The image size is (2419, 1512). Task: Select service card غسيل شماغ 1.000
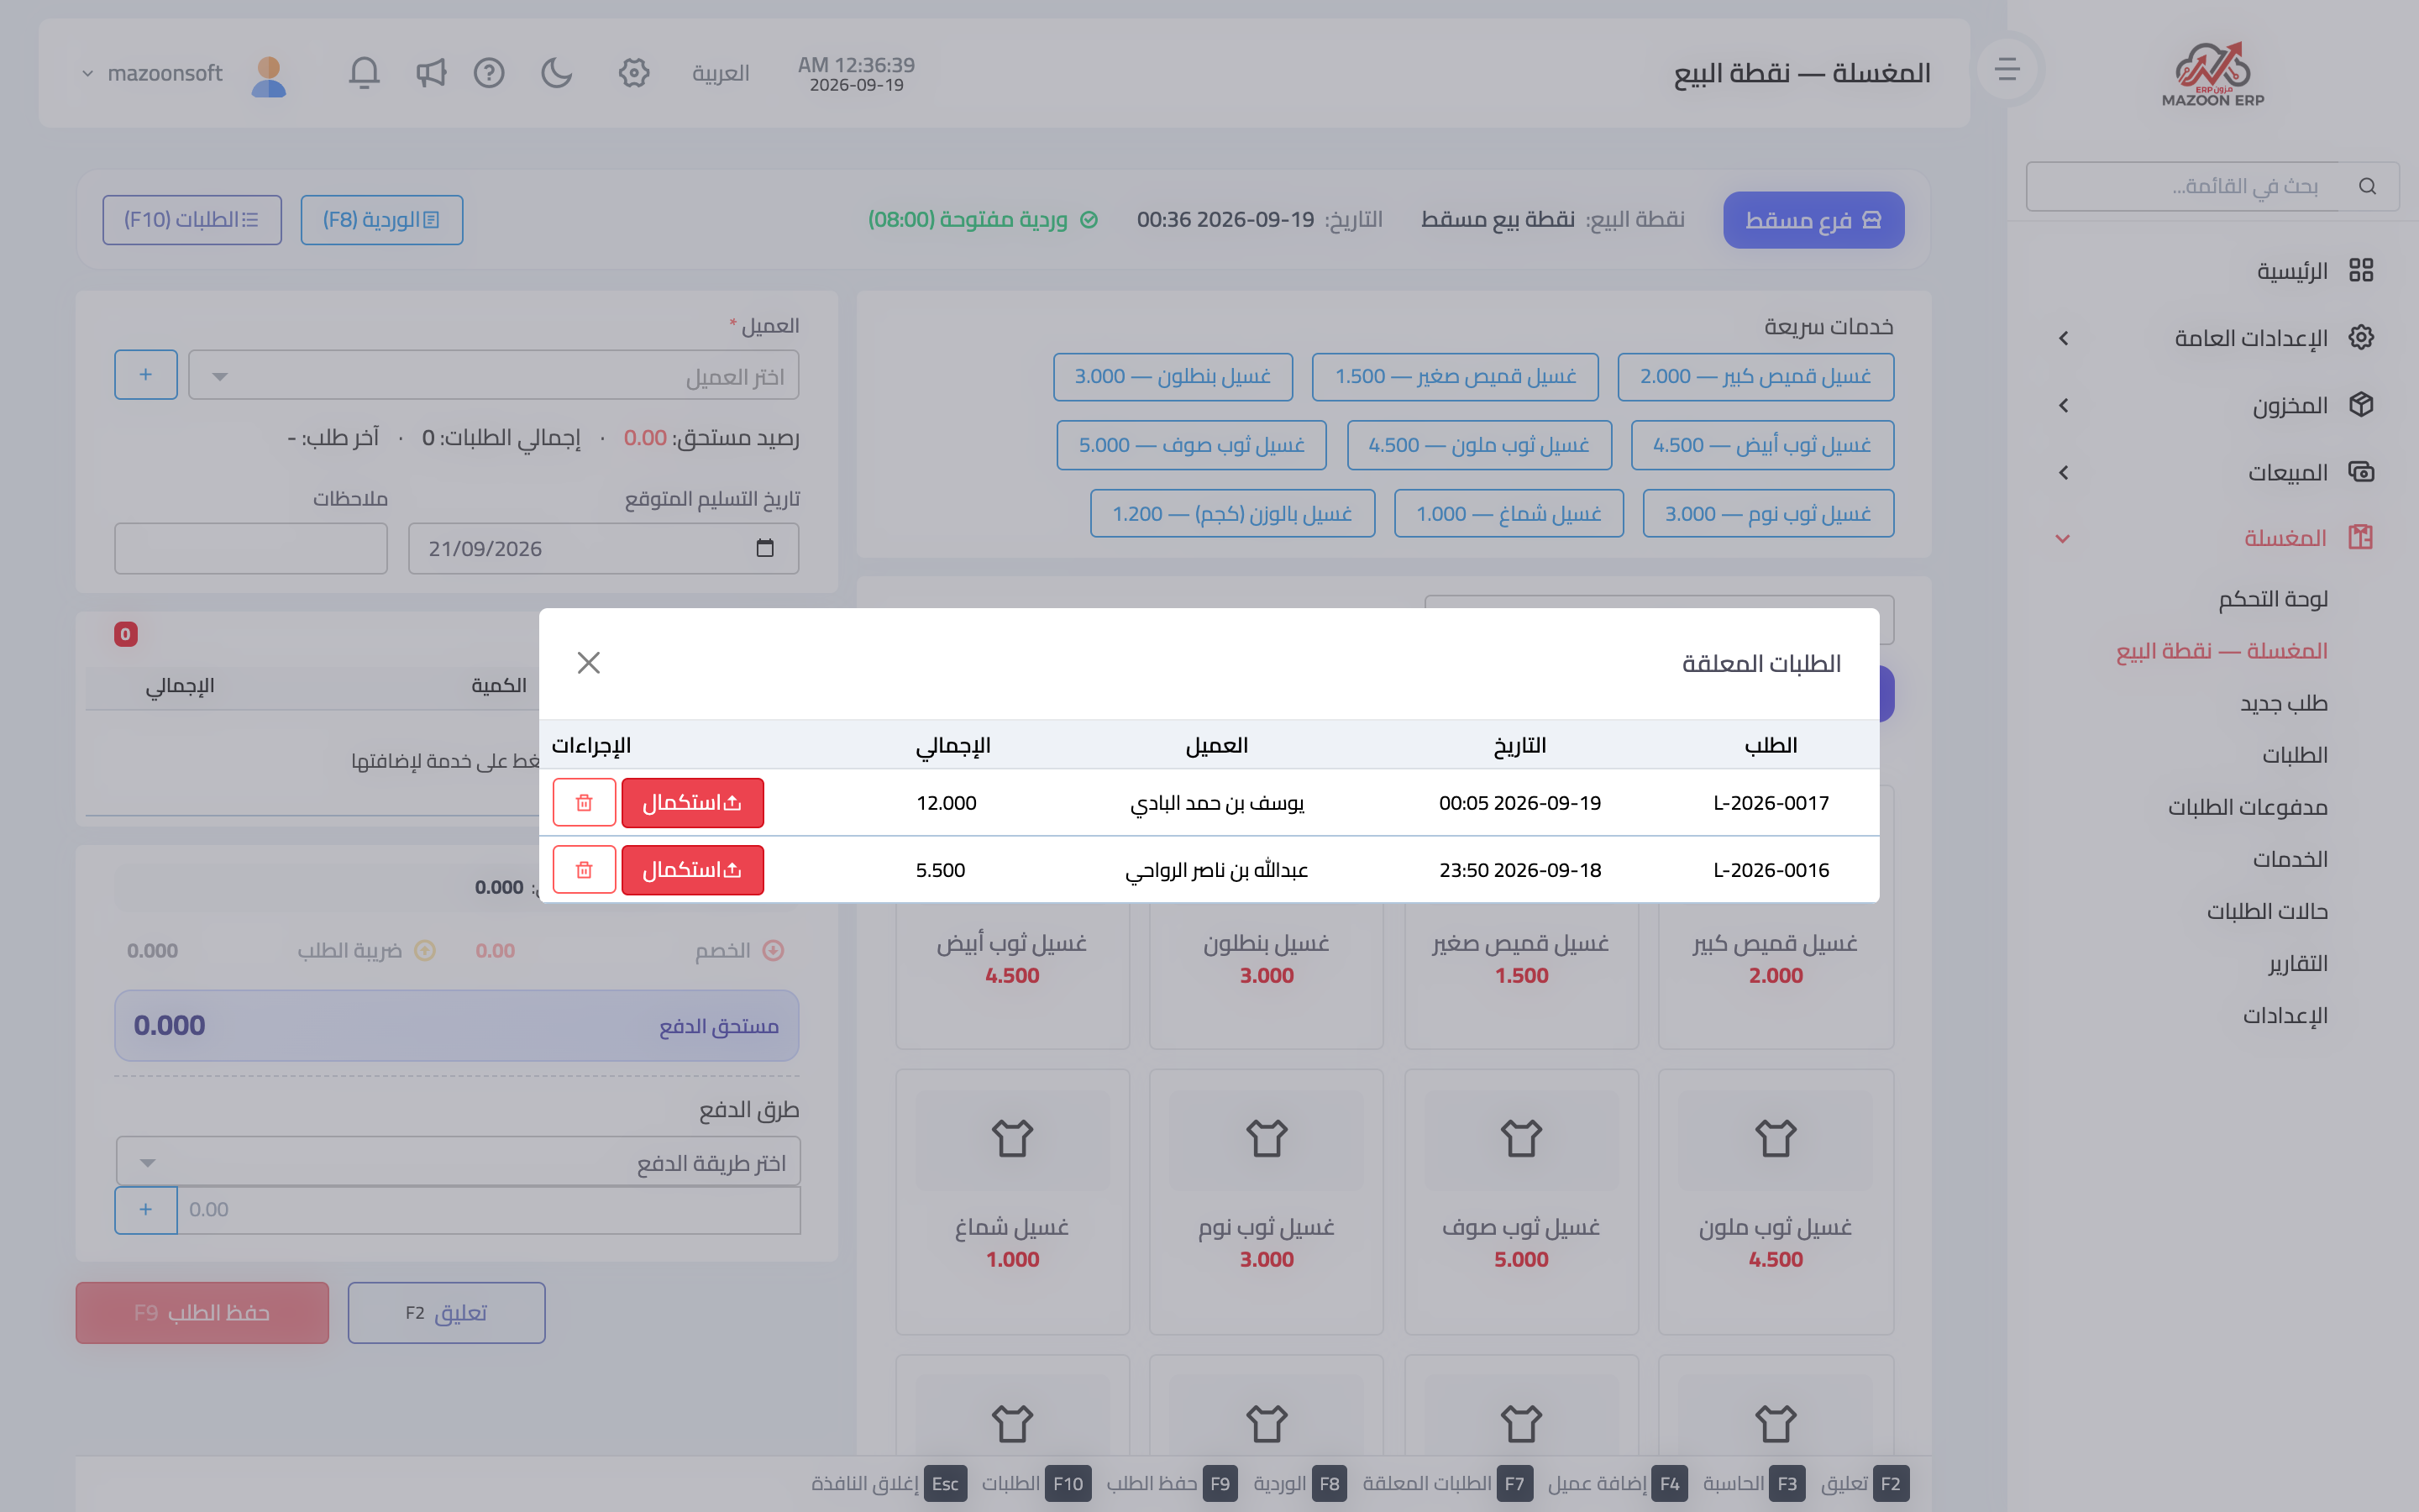[x=1013, y=1202]
